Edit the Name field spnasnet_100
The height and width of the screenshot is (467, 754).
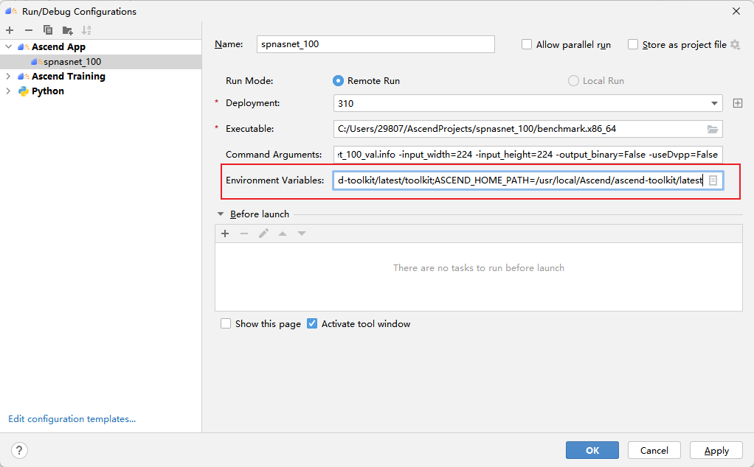(376, 44)
